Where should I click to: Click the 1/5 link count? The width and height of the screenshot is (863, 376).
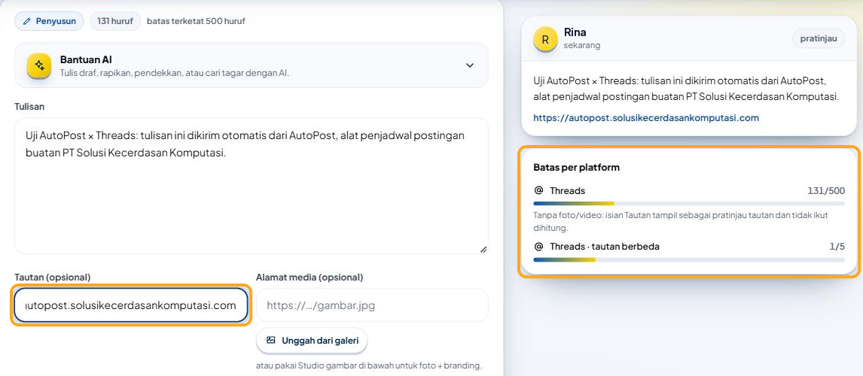(837, 246)
